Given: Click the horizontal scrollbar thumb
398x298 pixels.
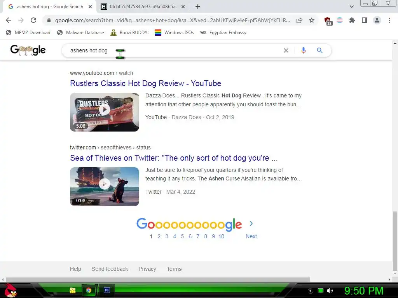Looking at the screenshot, I should click(158, 279).
